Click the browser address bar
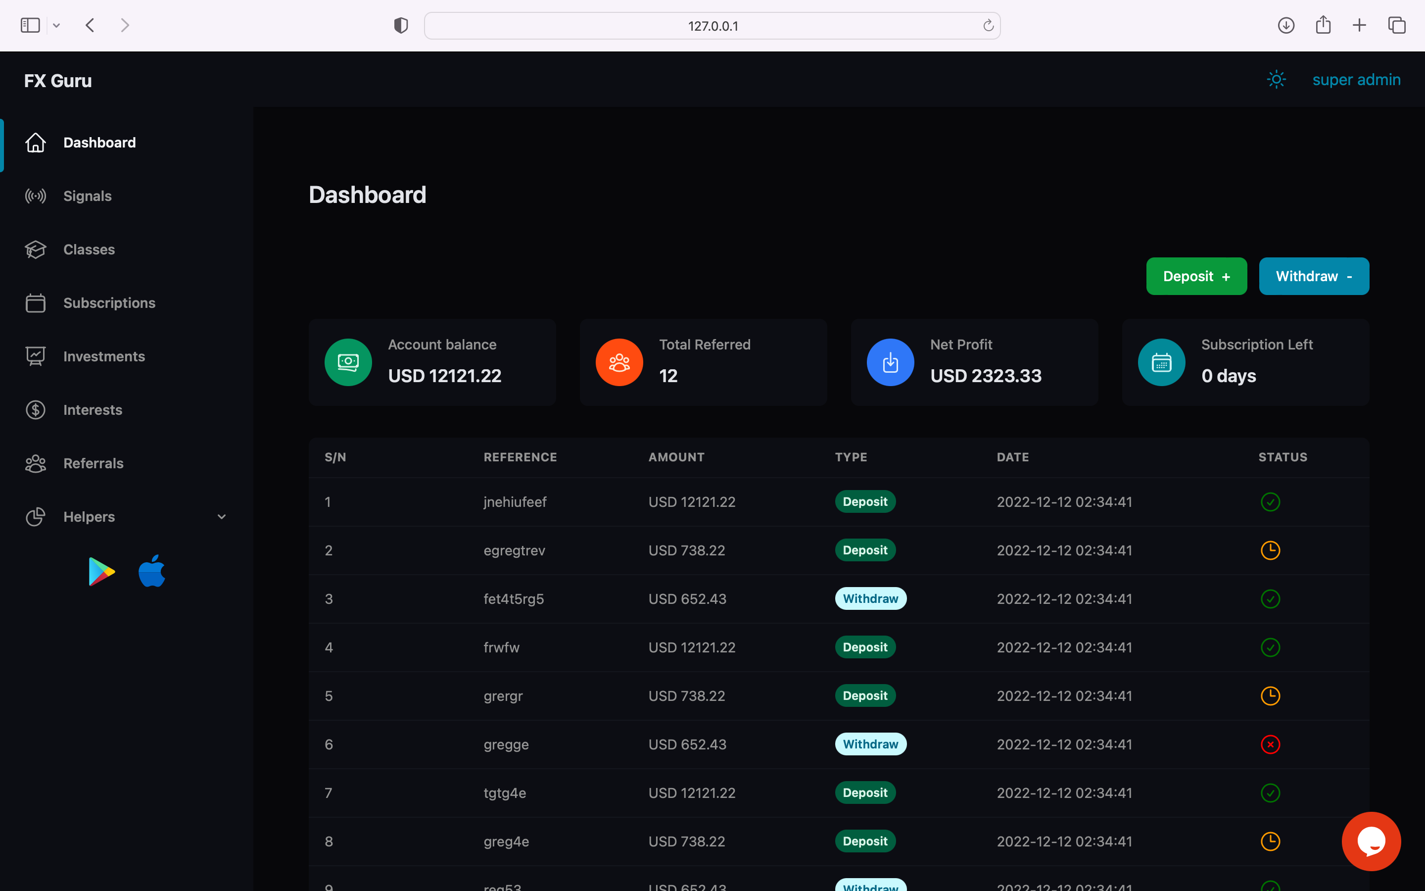 pos(712,26)
